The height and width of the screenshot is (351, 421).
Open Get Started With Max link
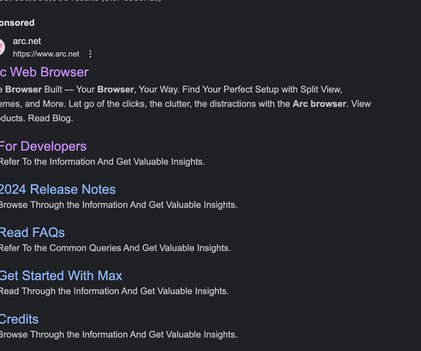click(x=61, y=276)
